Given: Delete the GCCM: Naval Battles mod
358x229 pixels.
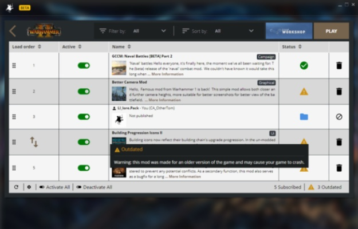Looking at the screenshot, I should click(339, 66).
